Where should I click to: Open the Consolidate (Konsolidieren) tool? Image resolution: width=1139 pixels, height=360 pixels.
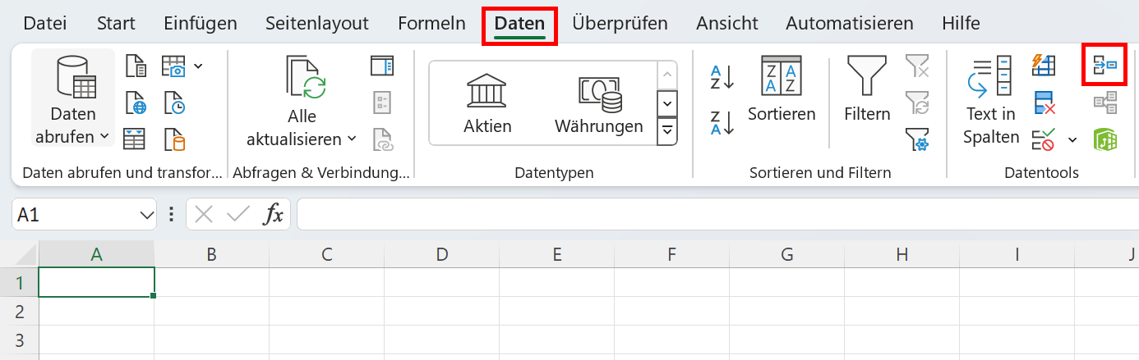tap(1104, 66)
